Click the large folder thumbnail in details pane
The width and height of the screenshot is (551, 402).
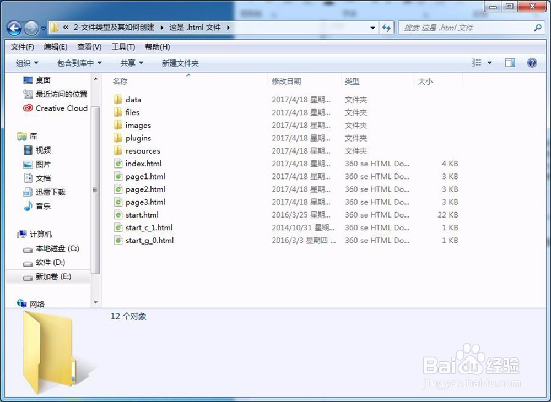(49, 351)
